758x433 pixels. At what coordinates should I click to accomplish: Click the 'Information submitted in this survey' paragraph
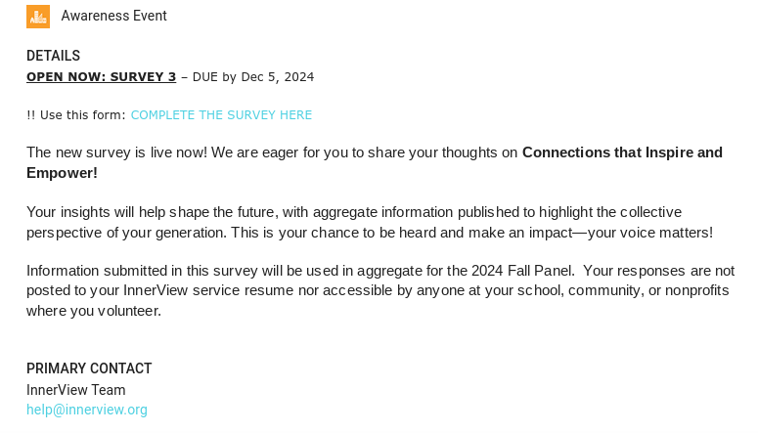click(x=147, y=271)
